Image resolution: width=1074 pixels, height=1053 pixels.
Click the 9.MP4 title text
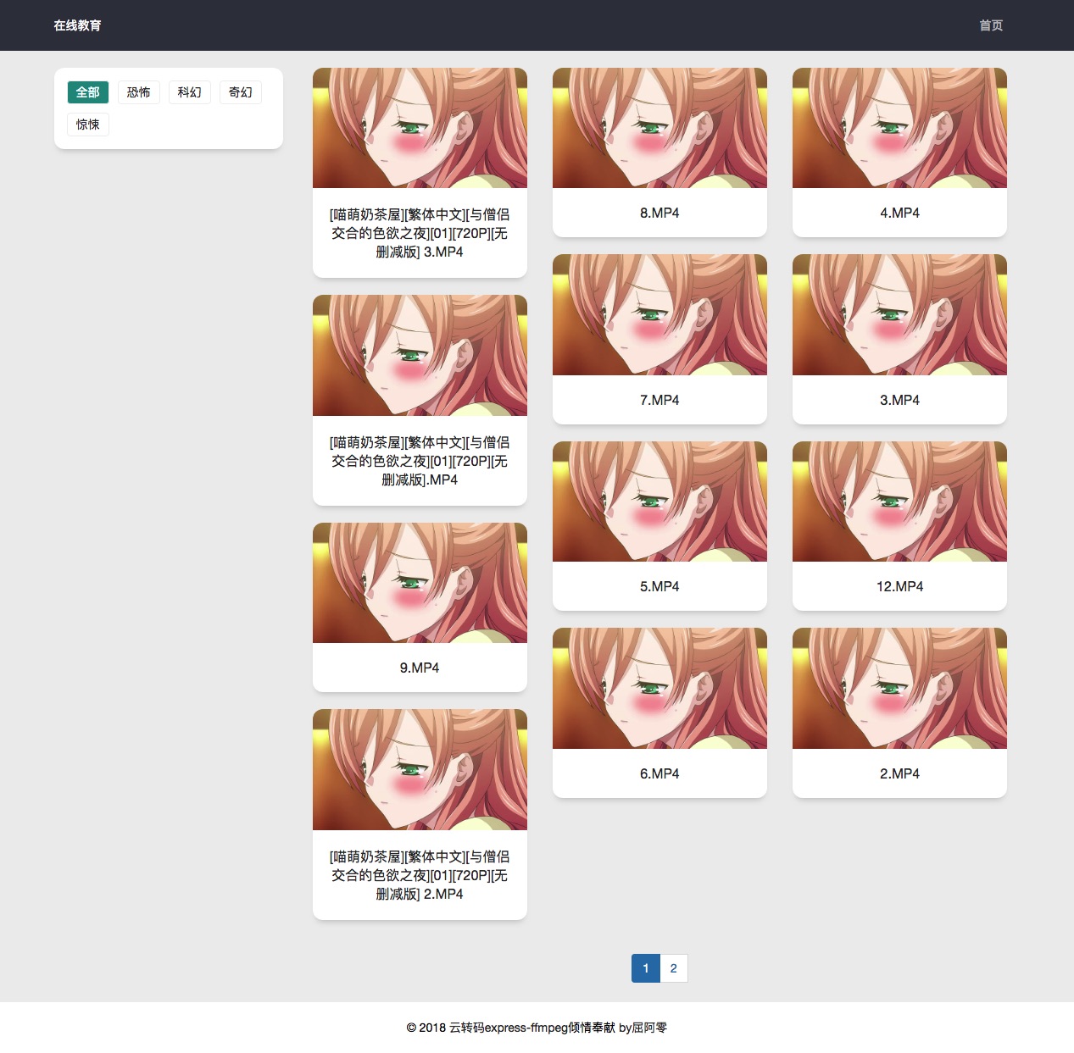pyautogui.click(x=420, y=668)
